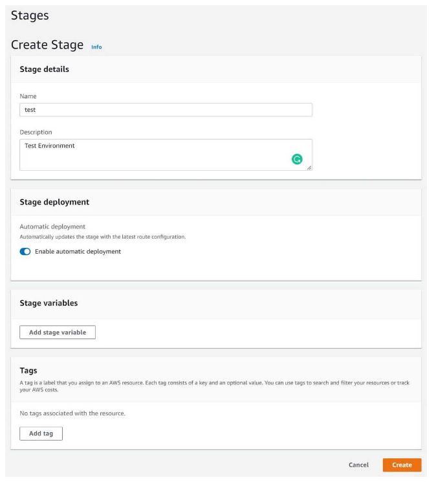Click the tag explanation paragraph under Tags

(x=215, y=386)
